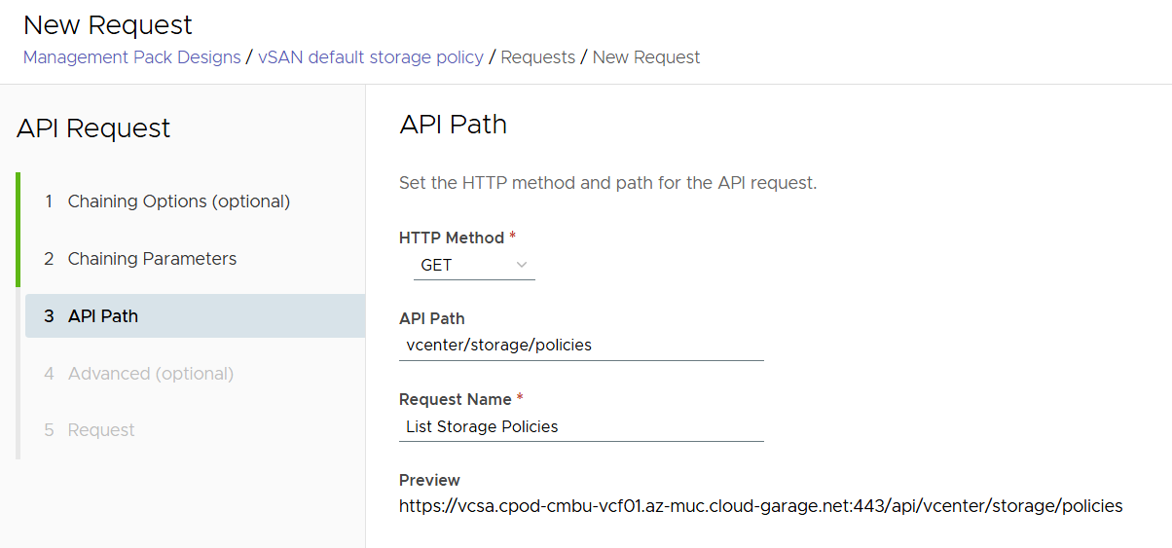Viewport: 1172px width, 548px height.
Task: Select the GET value in HTTP Method
Action: (437, 265)
